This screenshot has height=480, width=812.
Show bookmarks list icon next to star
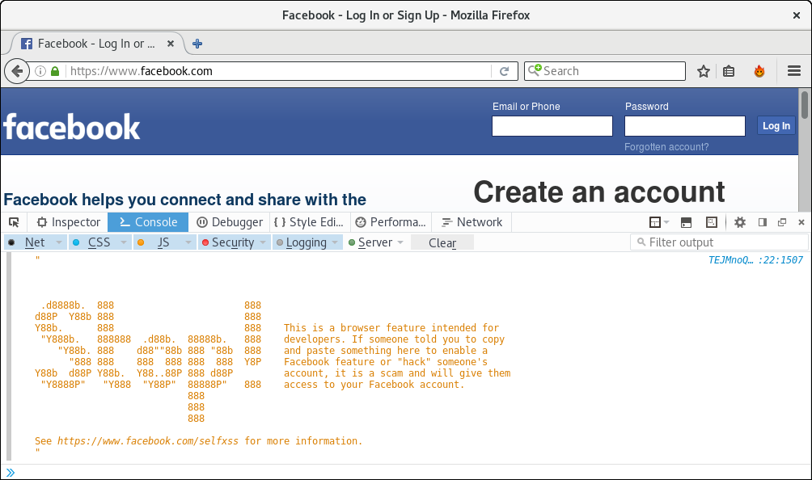click(729, 71)
